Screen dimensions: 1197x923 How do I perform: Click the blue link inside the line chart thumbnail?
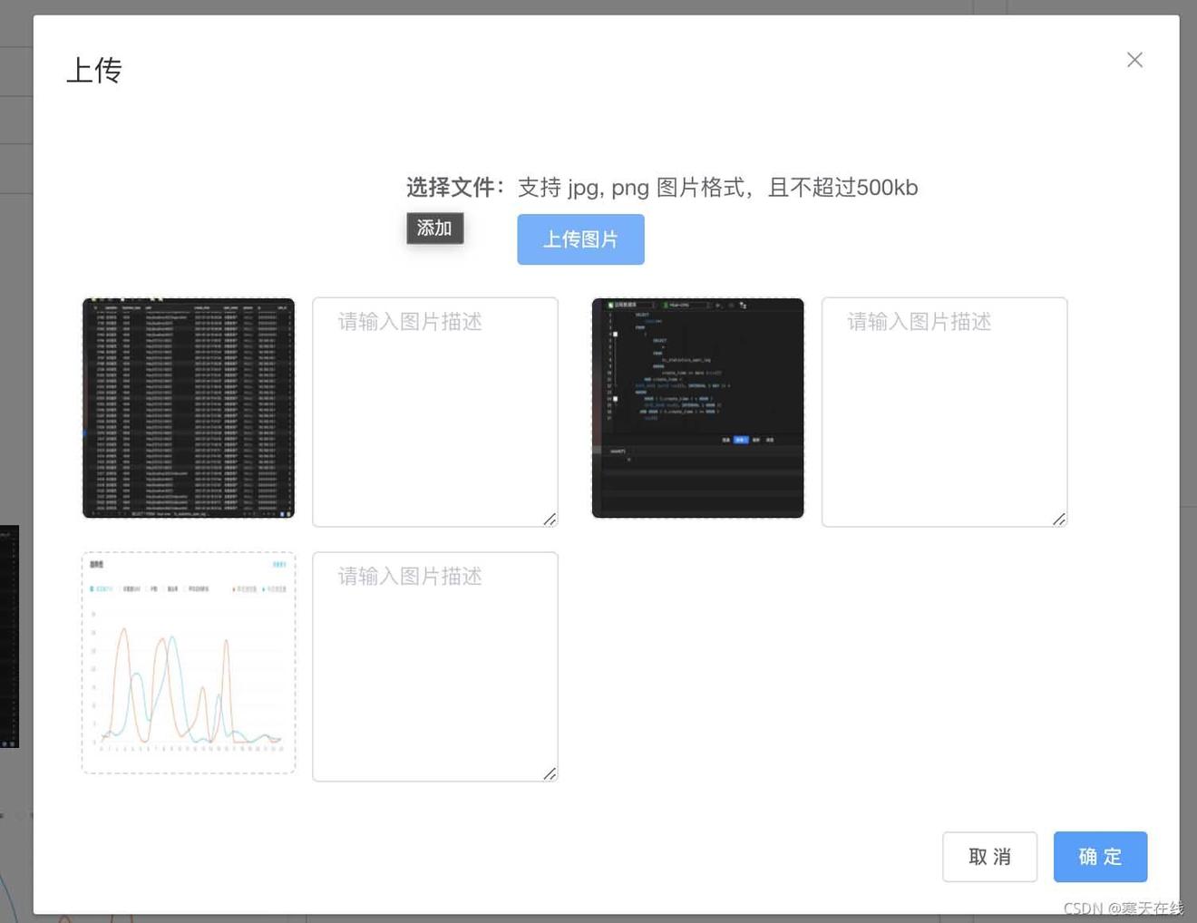click(x=279, y=565)
